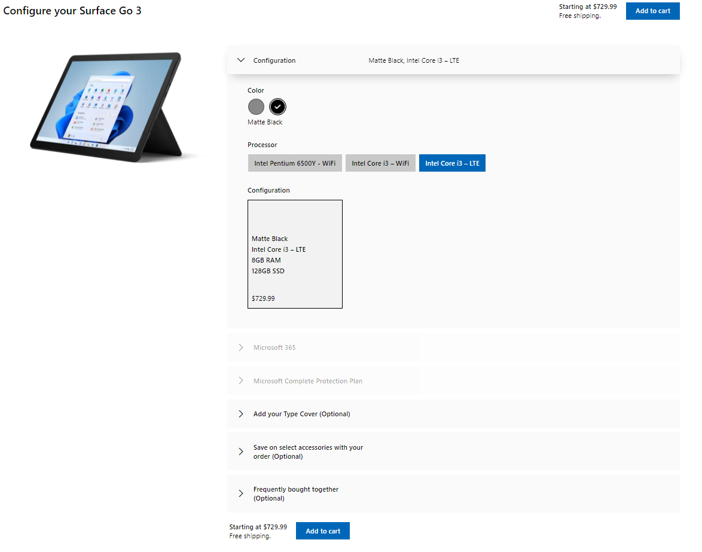
Task: Click the bottom 'Free shipping.' text
Action: 250,536
